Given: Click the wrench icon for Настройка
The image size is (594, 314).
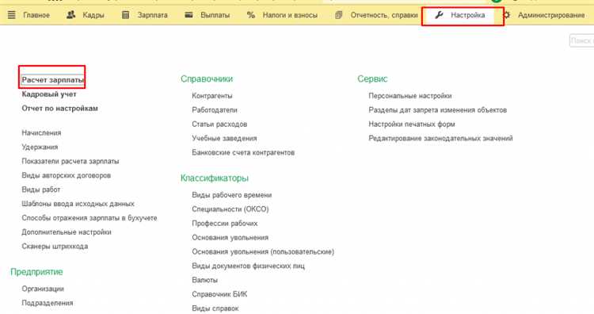Looking at the screenshot, I should [x=439, y=15].
